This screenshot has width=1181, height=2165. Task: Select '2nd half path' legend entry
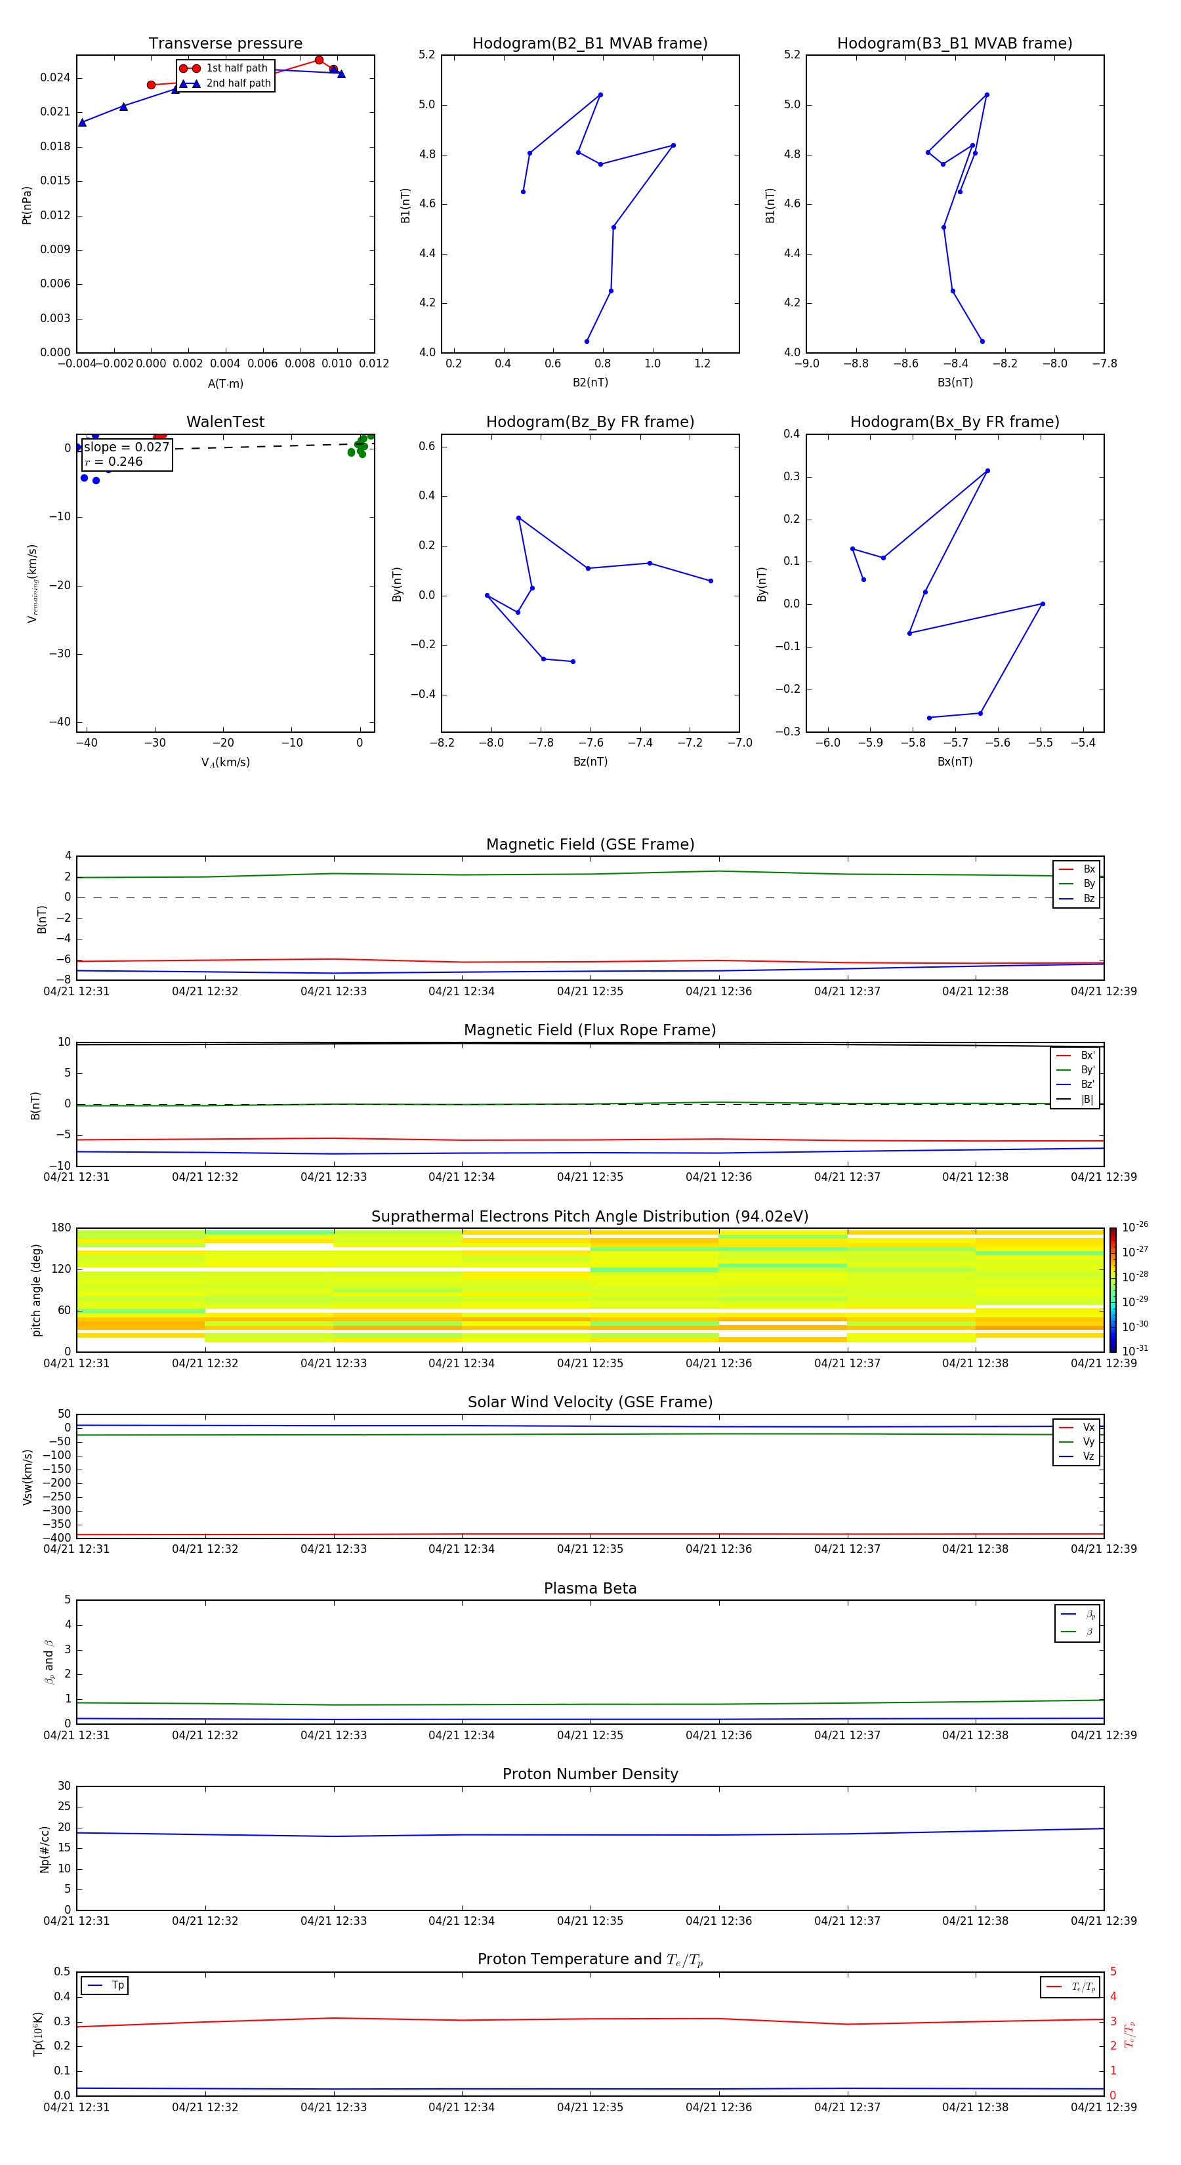pos(224,83)
